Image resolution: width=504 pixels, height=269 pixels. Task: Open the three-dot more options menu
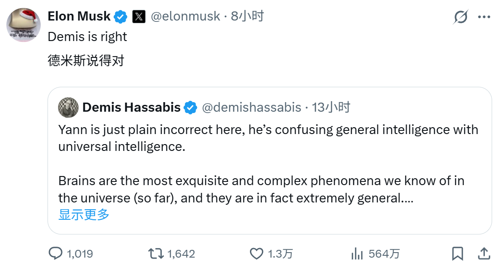(x=484, y=17)
